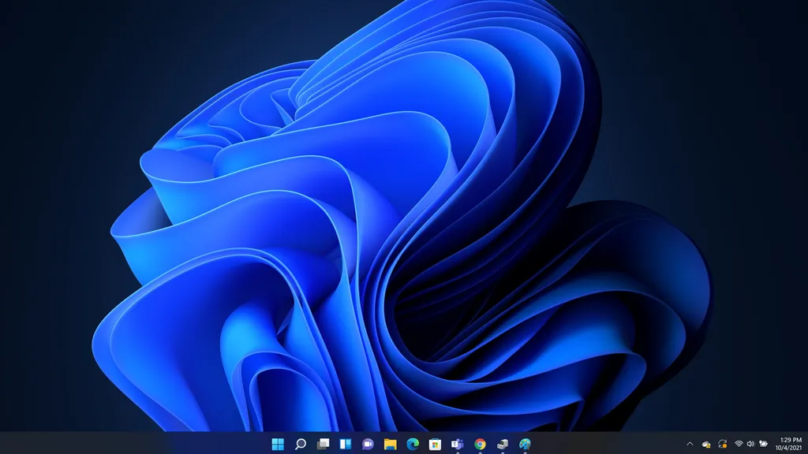Open Windows Search
Viewport: 808px width, 454px height.
301,444
